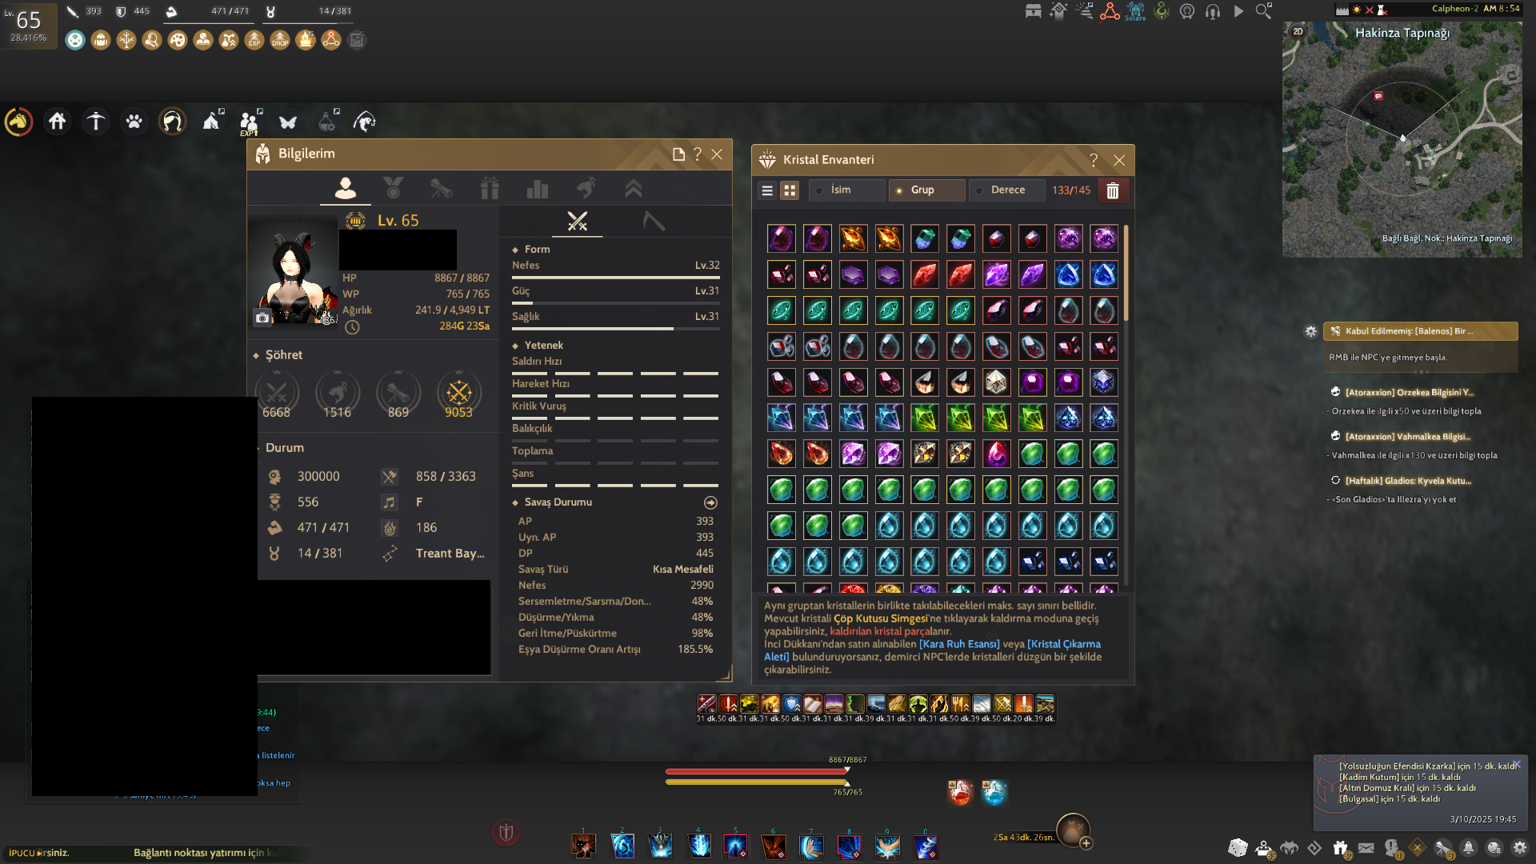Switch crystal inventory to list view
This screenshot has height=864, width=1536.
(x=767, y=190)
